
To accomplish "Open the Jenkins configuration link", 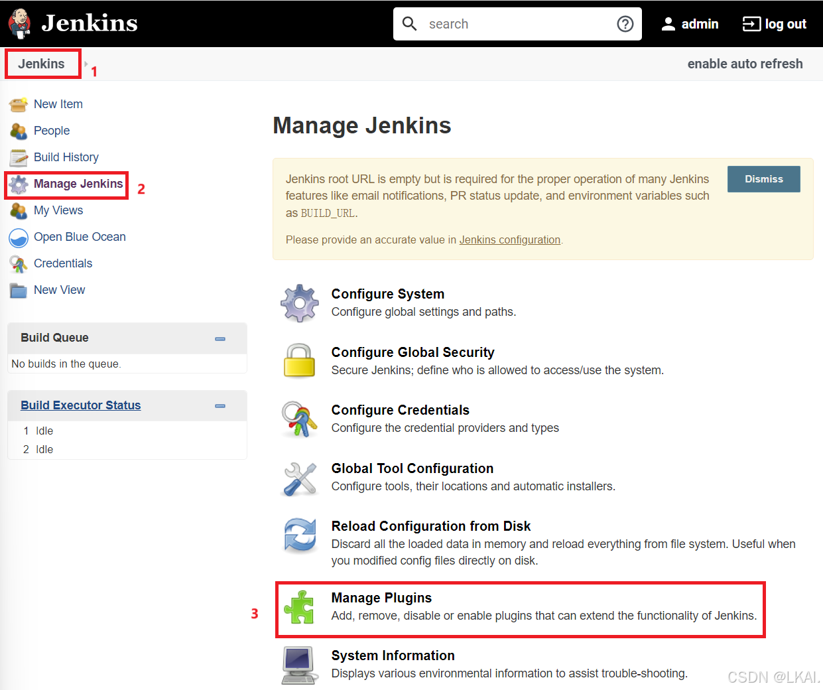I will coord(509,240).
